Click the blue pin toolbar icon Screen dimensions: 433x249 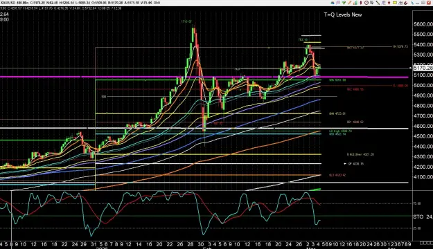click(412, 3)
